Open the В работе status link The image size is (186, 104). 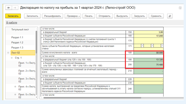point(12,23)
